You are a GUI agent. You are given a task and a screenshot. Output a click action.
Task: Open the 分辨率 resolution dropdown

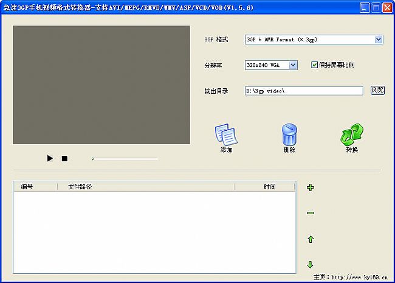coord(292,65)
